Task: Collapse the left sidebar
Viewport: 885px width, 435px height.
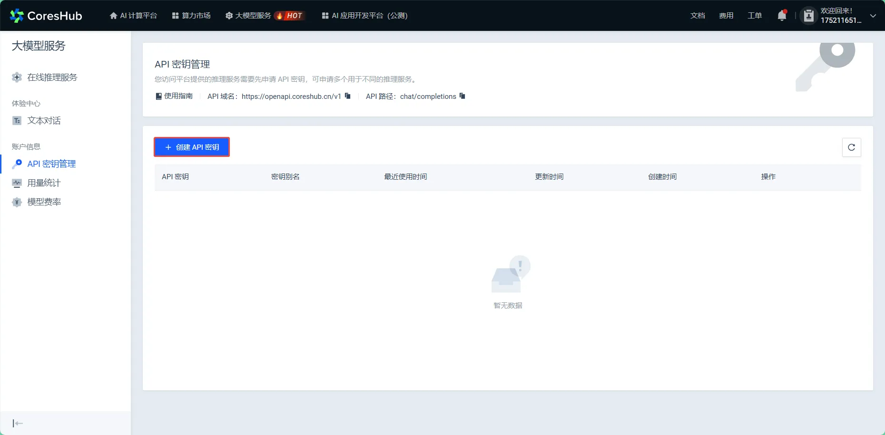Action: point(18,423)
